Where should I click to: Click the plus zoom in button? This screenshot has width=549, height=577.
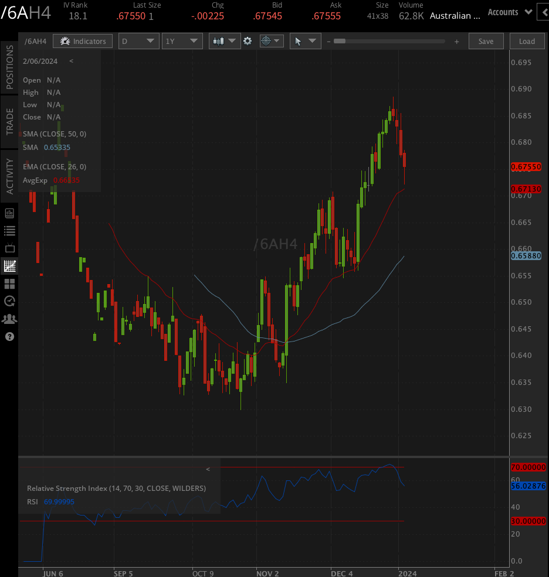coord(456,42)
